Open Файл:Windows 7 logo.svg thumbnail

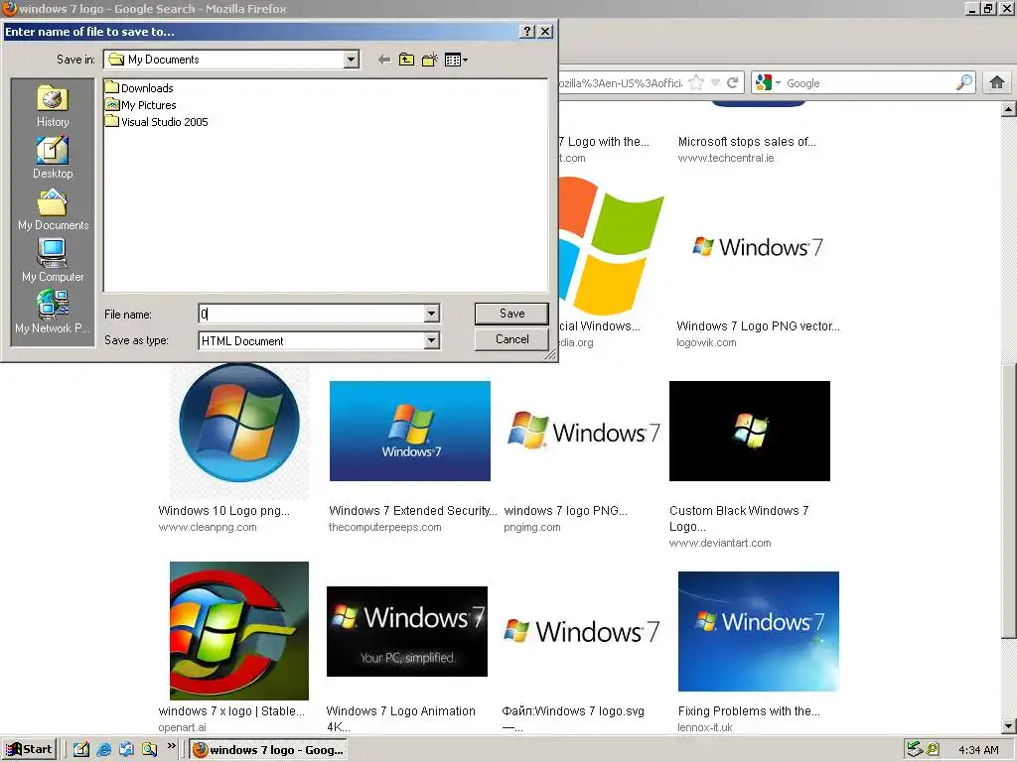click(x=582, y=631)
